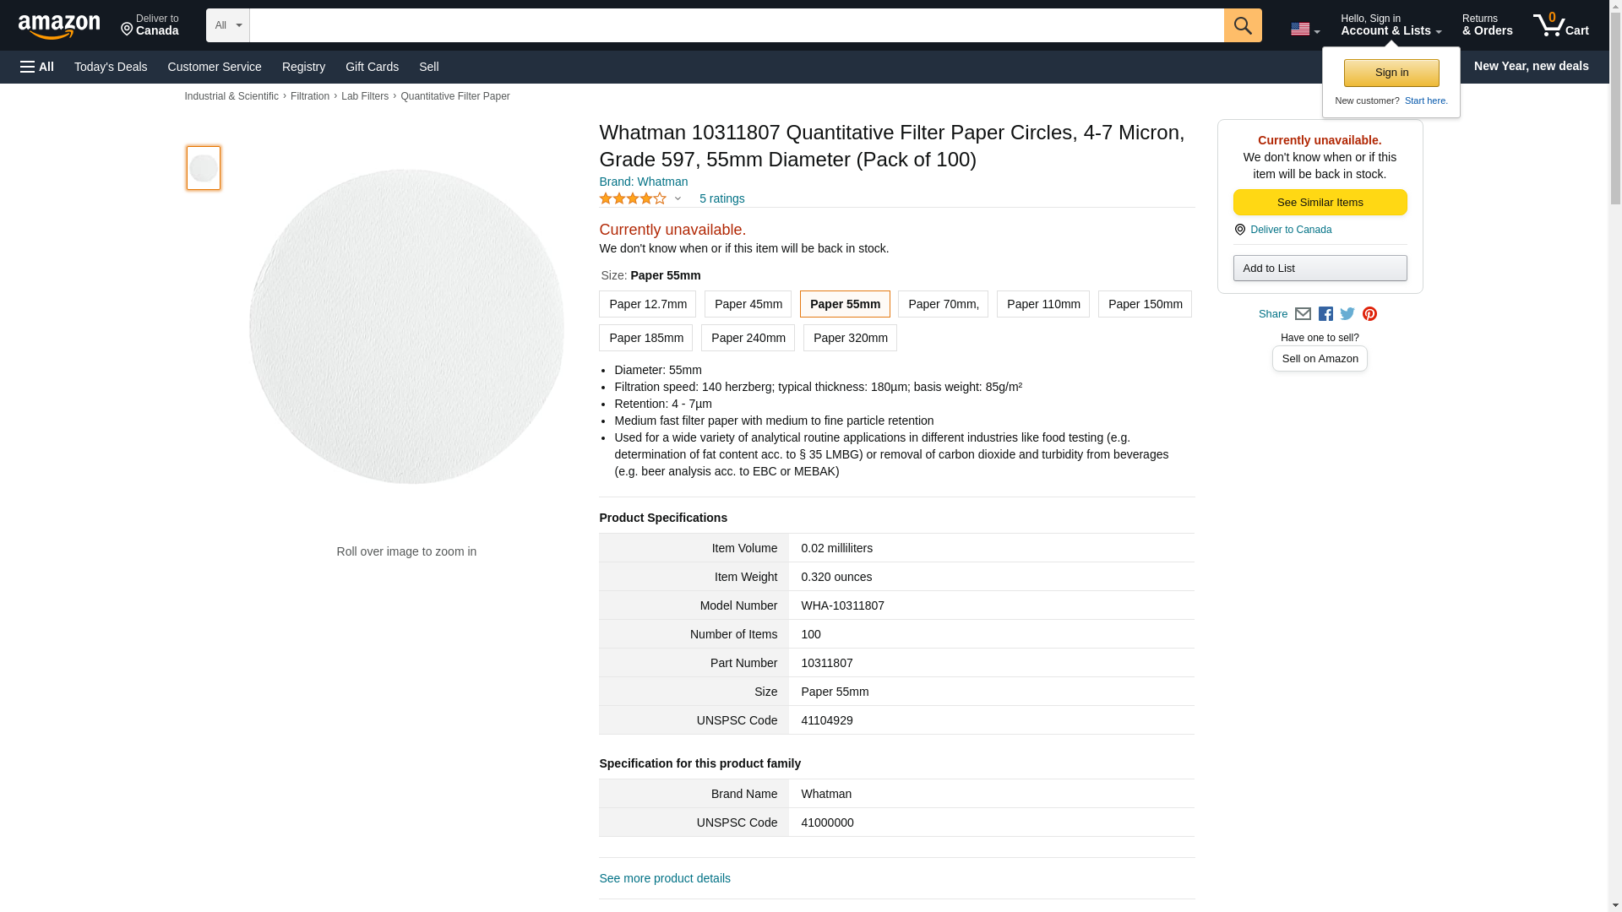The height and width of the screenshot is (912, 1622).
Task: Select Paper 45mm size option
Action: (x=748, y=304)
